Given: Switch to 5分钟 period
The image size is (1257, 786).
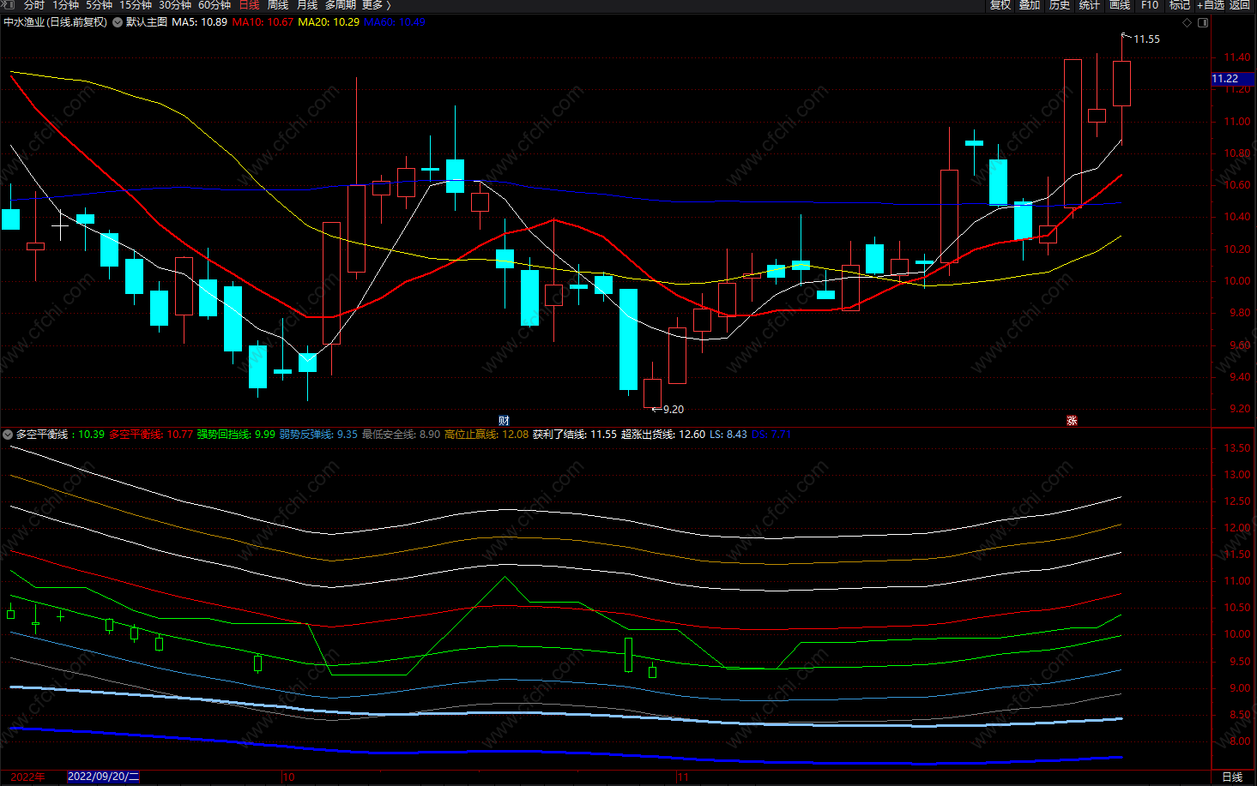Looking at the screenshot, I should tap(99, 5).
